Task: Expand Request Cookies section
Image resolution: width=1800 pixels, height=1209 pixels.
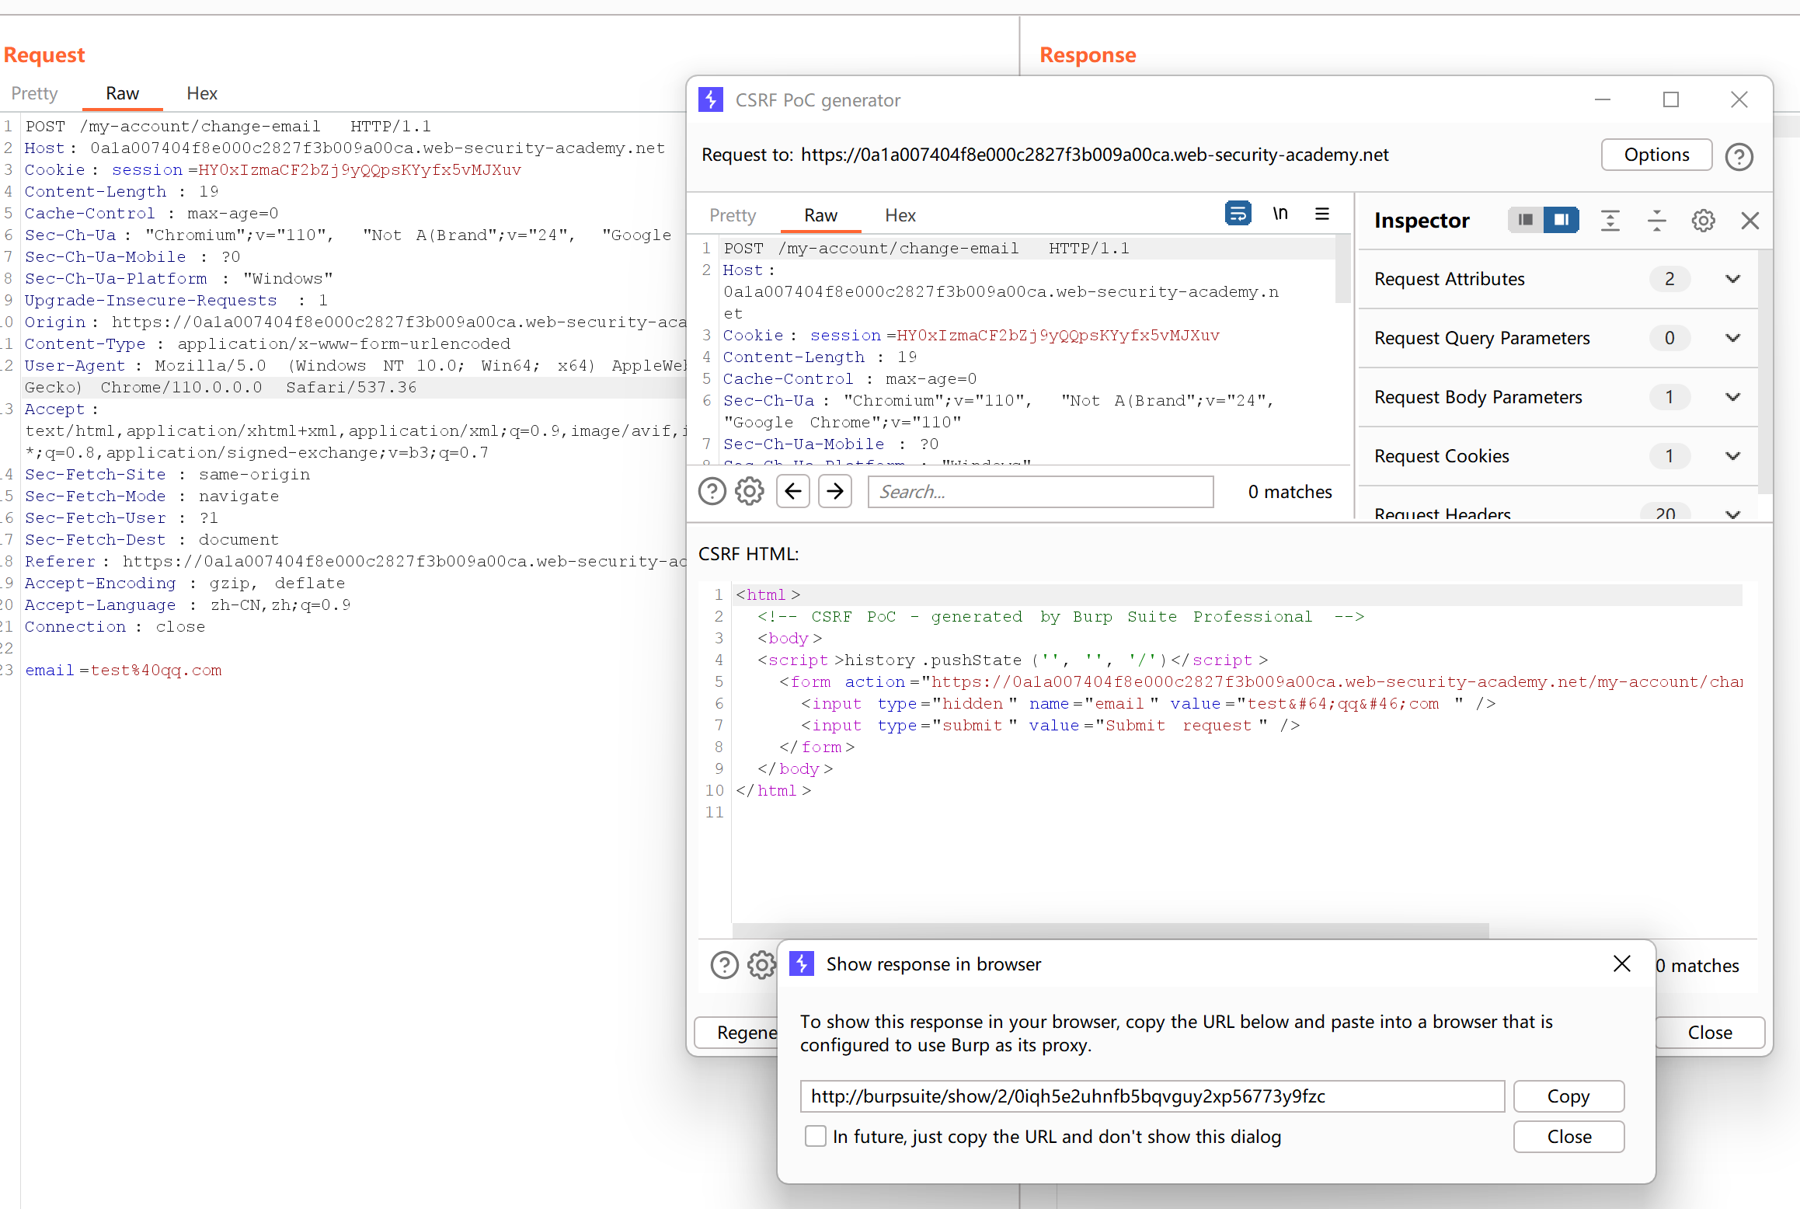Action: click(1732, 456)
